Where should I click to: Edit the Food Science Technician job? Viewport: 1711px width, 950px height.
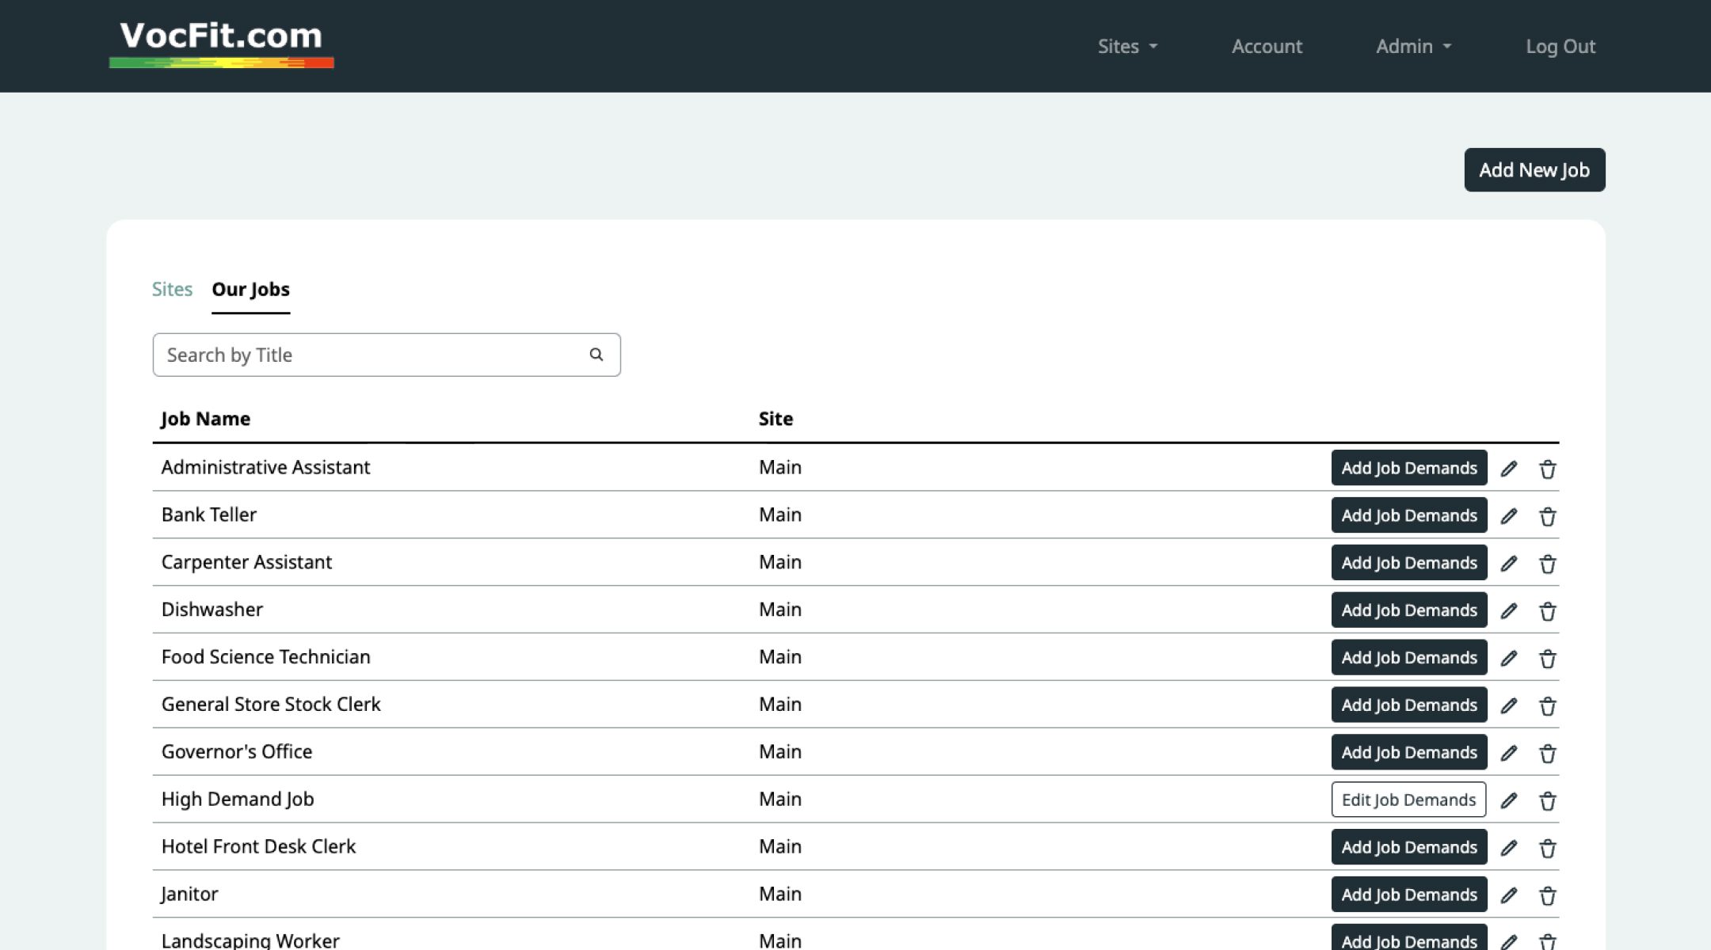(x=1509, y=659)
